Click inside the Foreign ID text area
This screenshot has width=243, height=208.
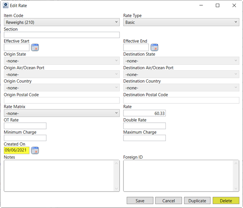pos(178,176)
